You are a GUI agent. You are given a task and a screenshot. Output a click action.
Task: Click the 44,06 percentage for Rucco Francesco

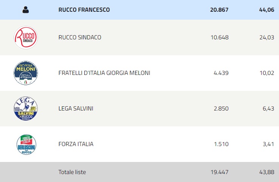(267, 10)
